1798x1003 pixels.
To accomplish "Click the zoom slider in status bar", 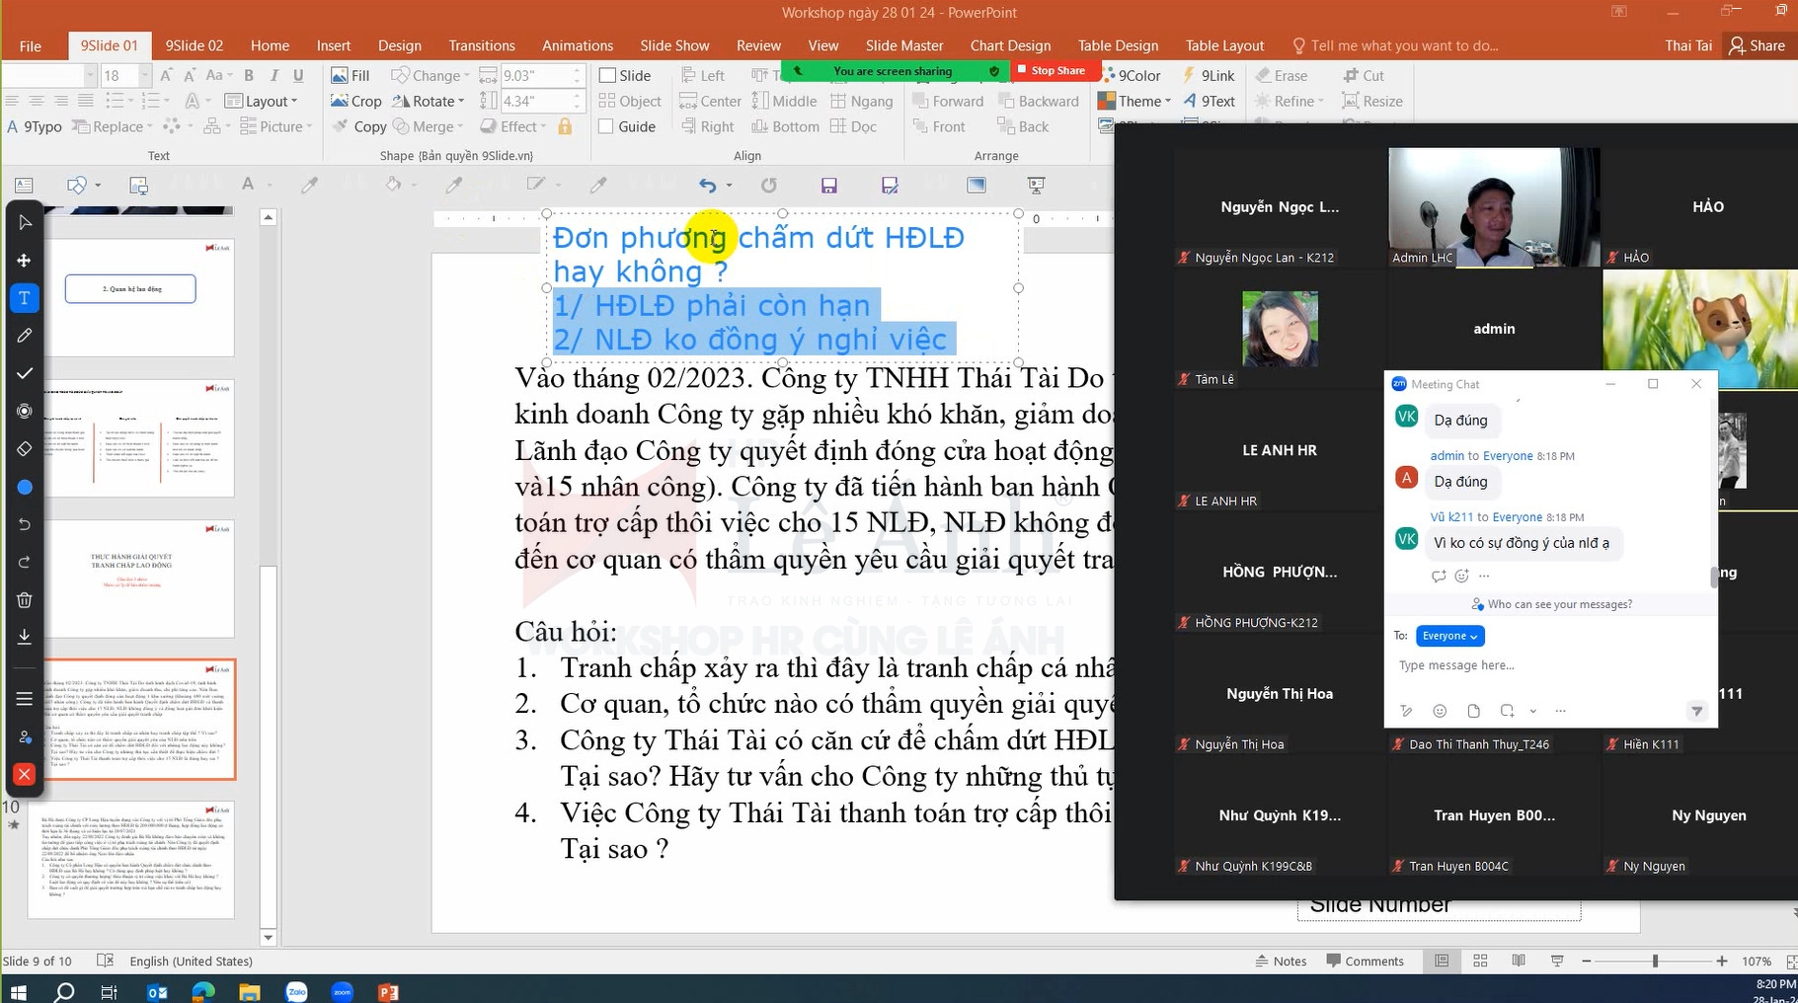I will (1655, 961).
